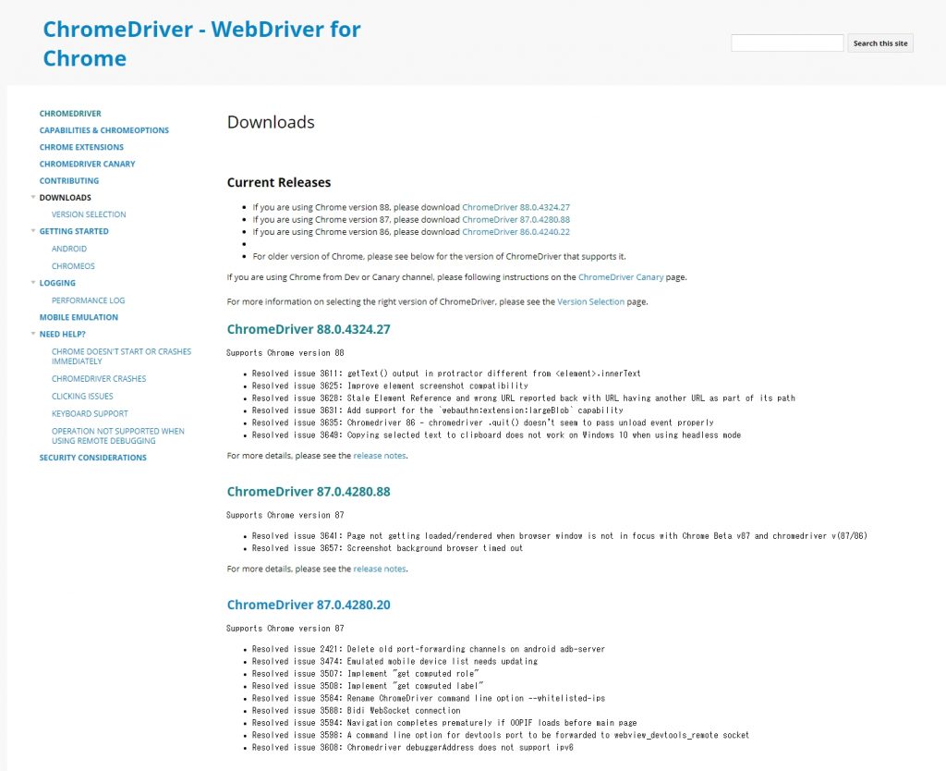Click the ChromeDriver - WebDriver for Chrome site title
The width and height of the screenshot is (946, 771).
201,43
